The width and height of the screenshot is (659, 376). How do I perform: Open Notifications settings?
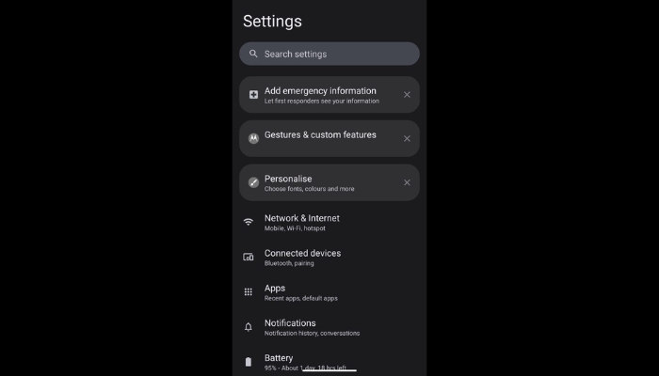pos(329,327)
